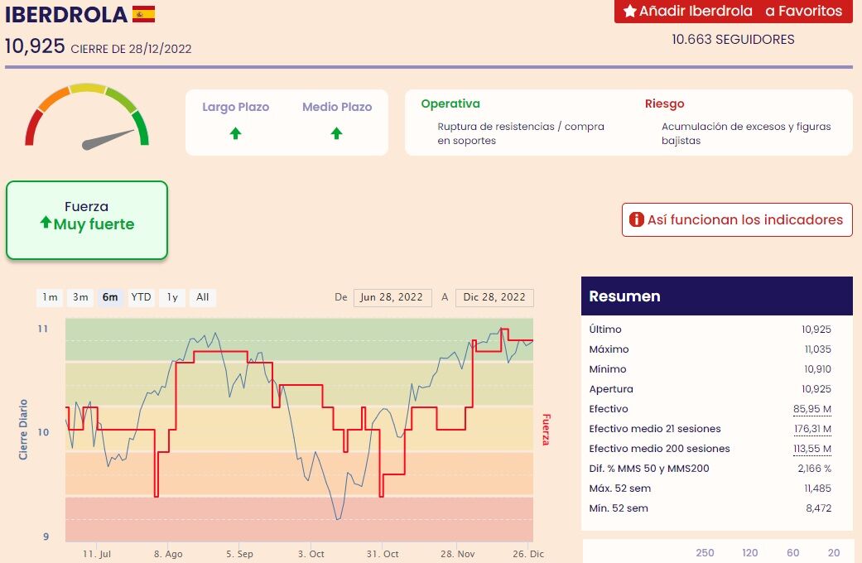Click the end date field Dic 28, 2022
The height and width of the screenshot is (563, 862).
click(494, 297)
